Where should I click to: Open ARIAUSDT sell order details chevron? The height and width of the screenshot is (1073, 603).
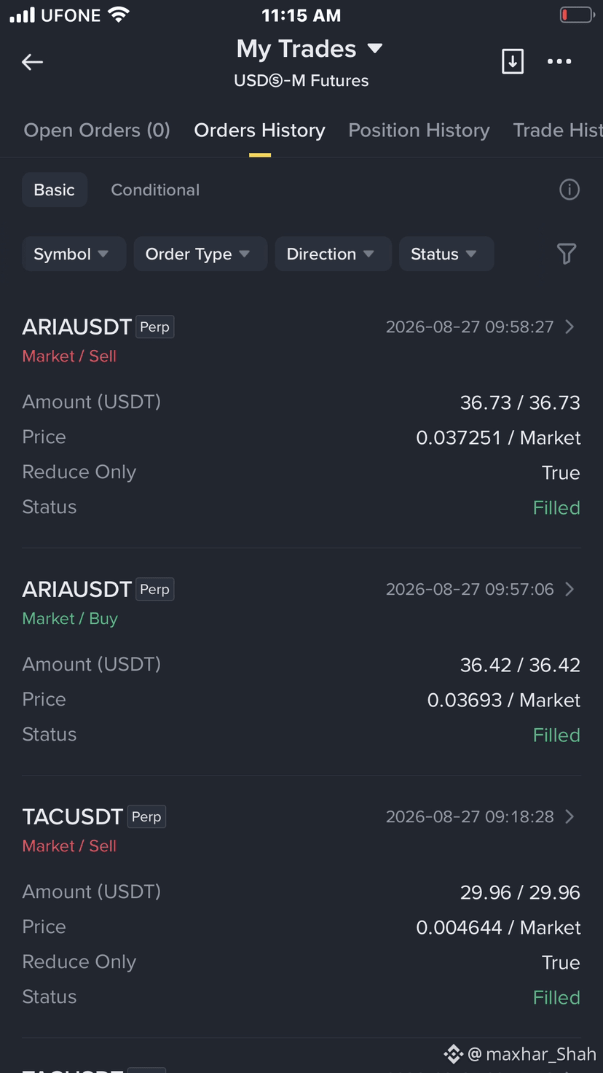[x=569, y=327]
